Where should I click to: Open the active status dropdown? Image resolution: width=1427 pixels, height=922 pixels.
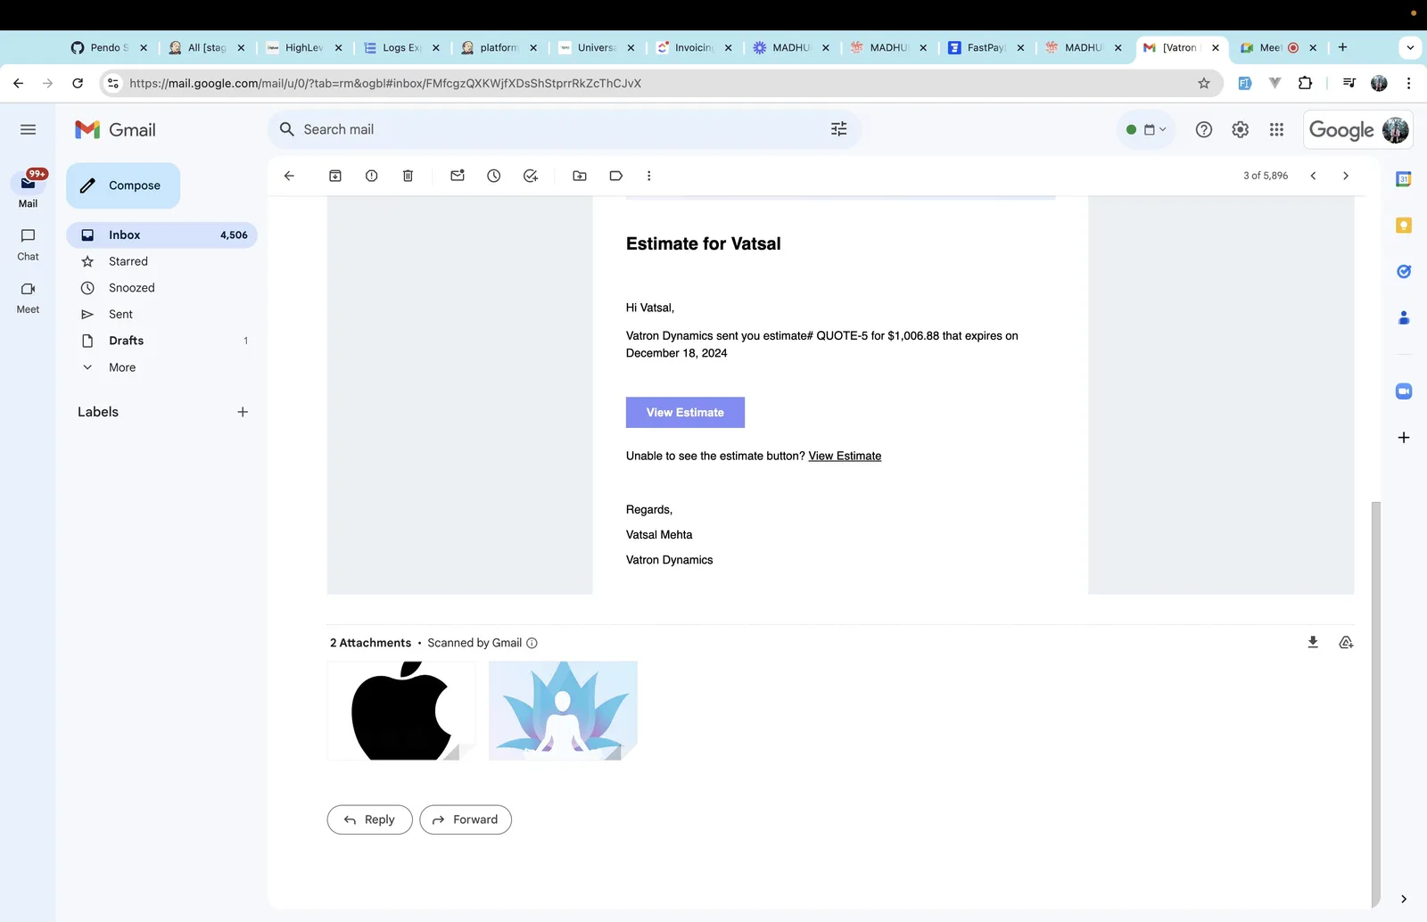pos(1146,130)
